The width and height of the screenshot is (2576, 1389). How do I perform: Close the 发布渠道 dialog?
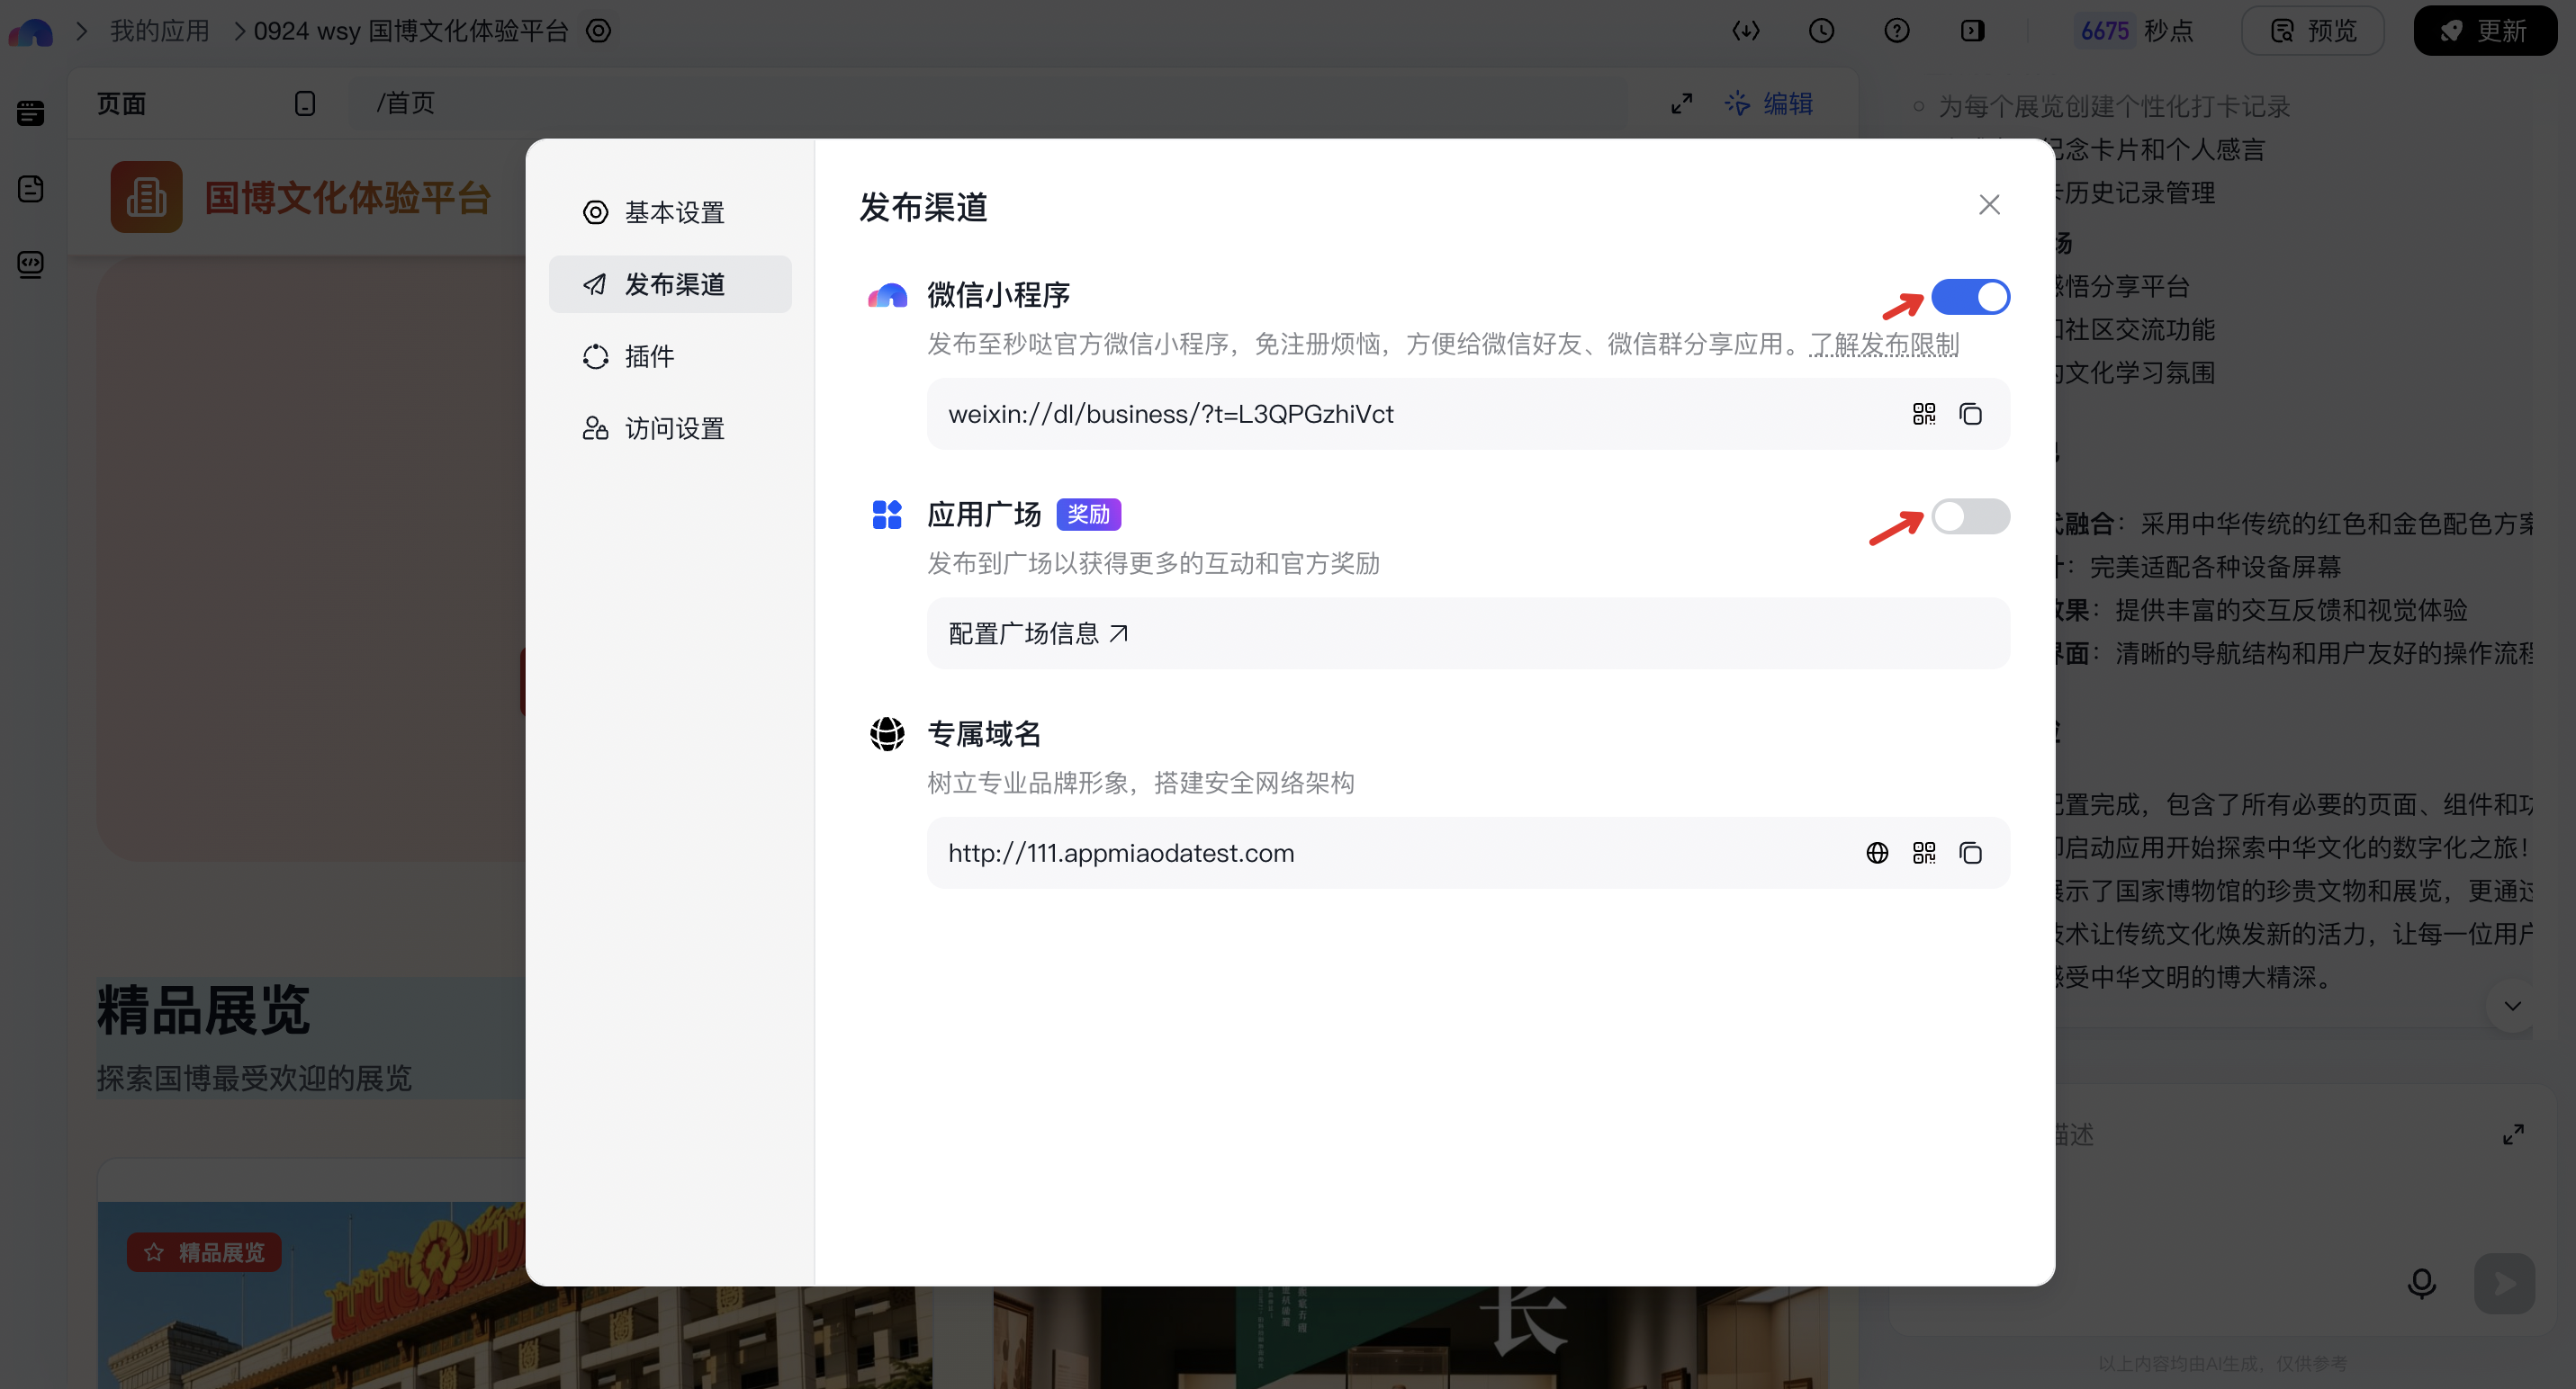1989,205
